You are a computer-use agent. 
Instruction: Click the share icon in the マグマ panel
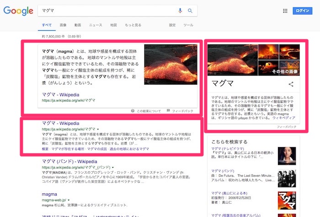click(x=291, y=84)
